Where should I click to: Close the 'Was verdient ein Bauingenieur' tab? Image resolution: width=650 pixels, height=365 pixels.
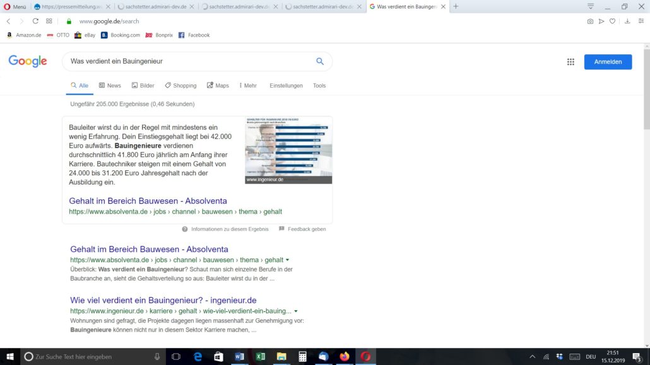pyautogui.click(x=443, y=7)
